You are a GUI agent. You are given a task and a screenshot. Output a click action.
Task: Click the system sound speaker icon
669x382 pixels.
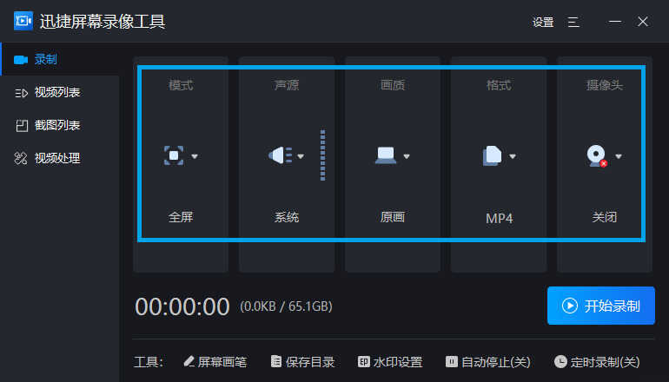[x=280, y=156]
